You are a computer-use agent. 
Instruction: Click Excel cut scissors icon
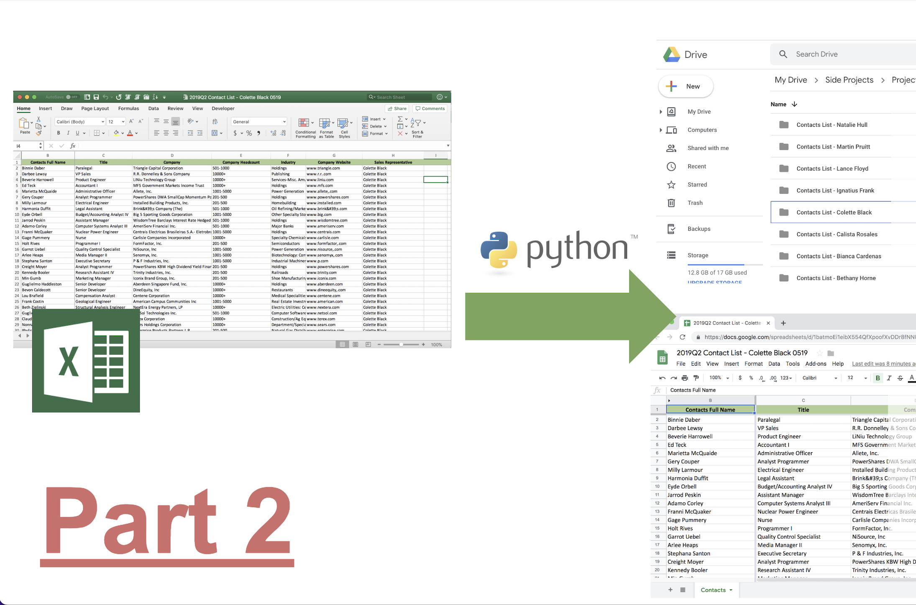coord(38,119)
